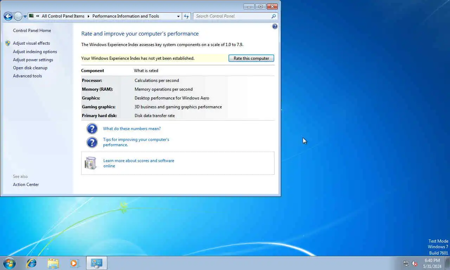Viewport: 450px width, 270px height.
Task: Click the address bar Refresh button
Action: [186, 16]
